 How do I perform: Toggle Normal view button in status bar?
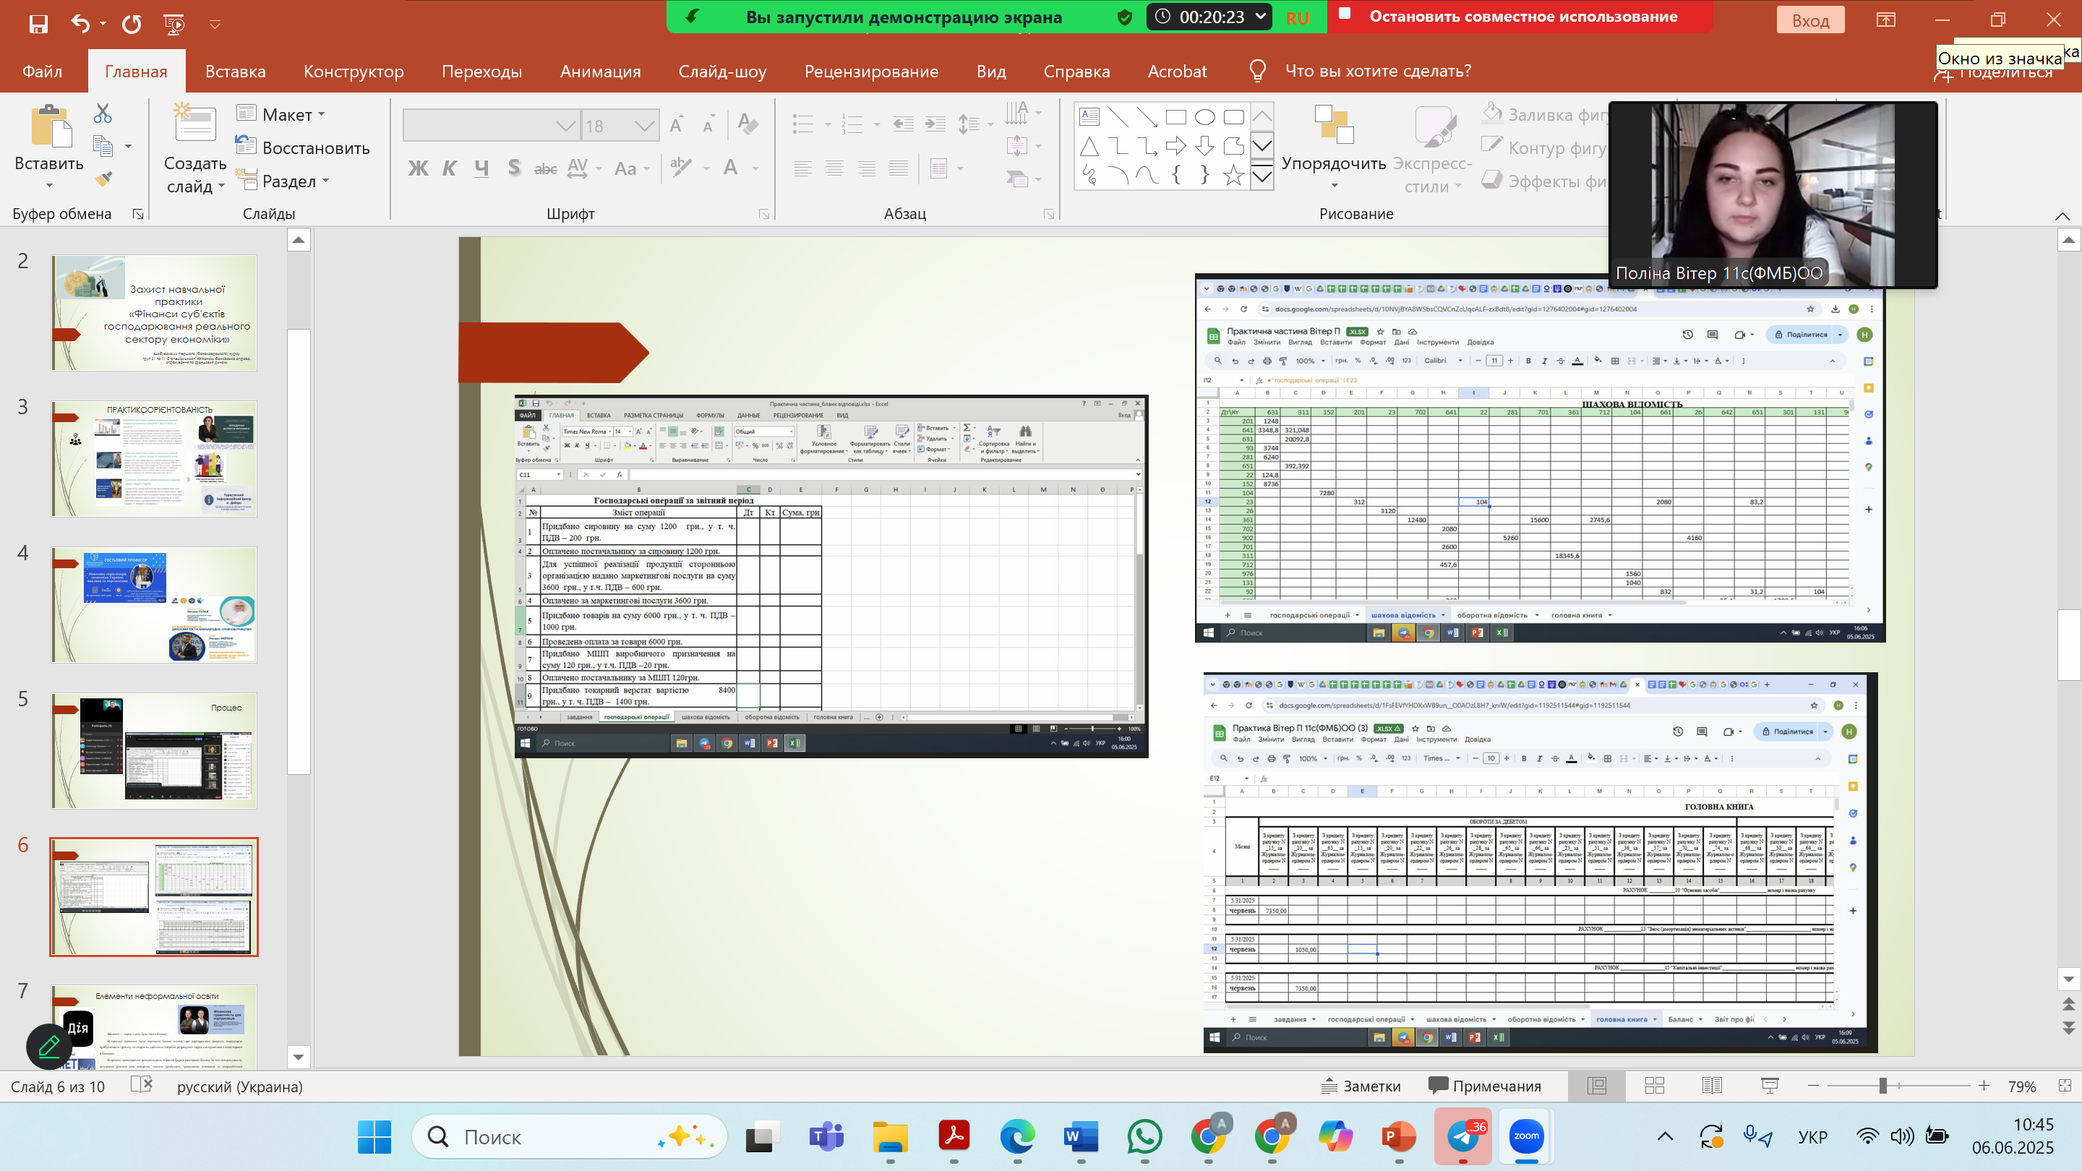(x=1596, y=1085)
